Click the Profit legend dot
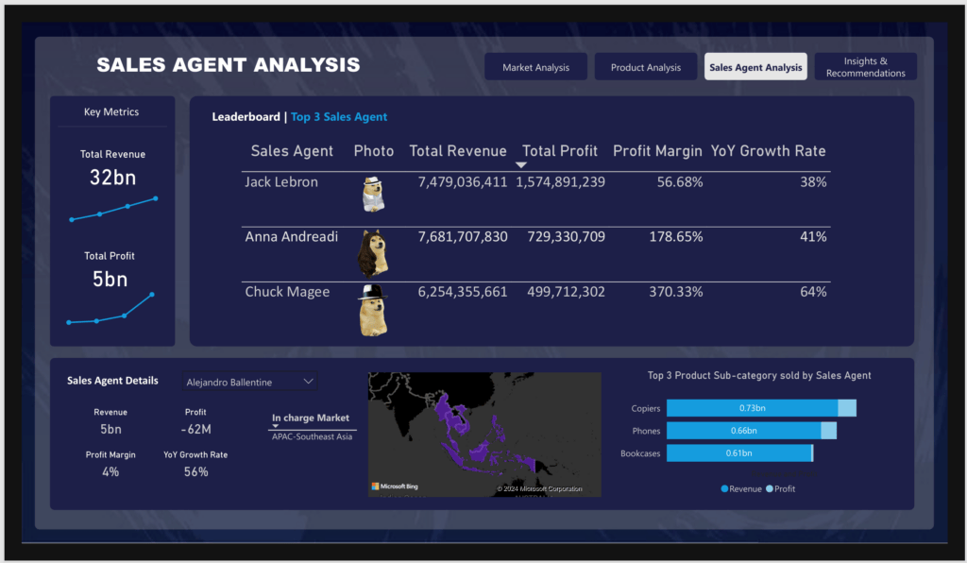 click(x=769, y=488)
